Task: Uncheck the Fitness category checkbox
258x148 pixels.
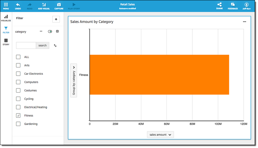Action: 18,116
